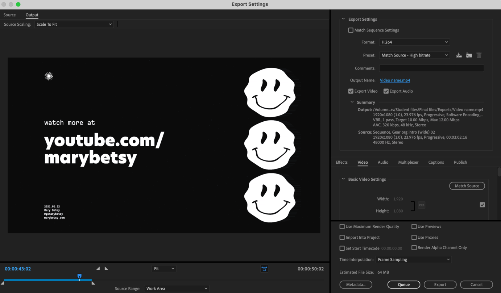The height and width of the screenshot is (293, 501).
Task: Switch to the Source tab
Action: click(9, 15)
